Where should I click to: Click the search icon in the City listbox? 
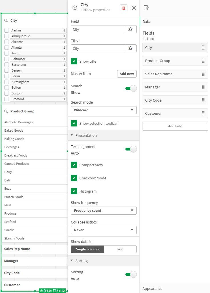(6, 20)
